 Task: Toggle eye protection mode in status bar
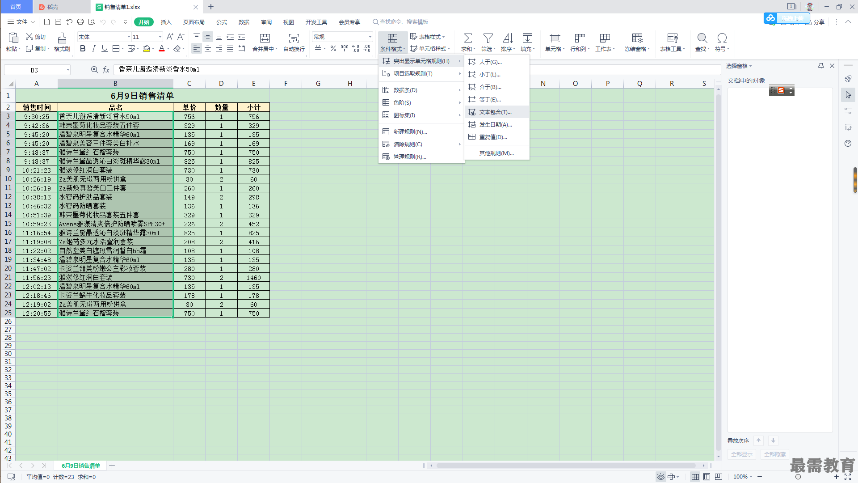pyautogui.click(x=660, y=477)
